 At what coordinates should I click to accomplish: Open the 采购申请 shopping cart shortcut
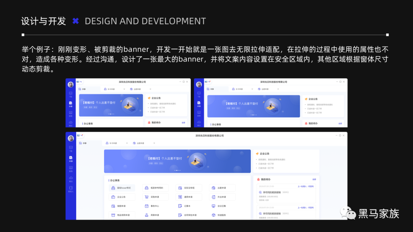[155, 197]
